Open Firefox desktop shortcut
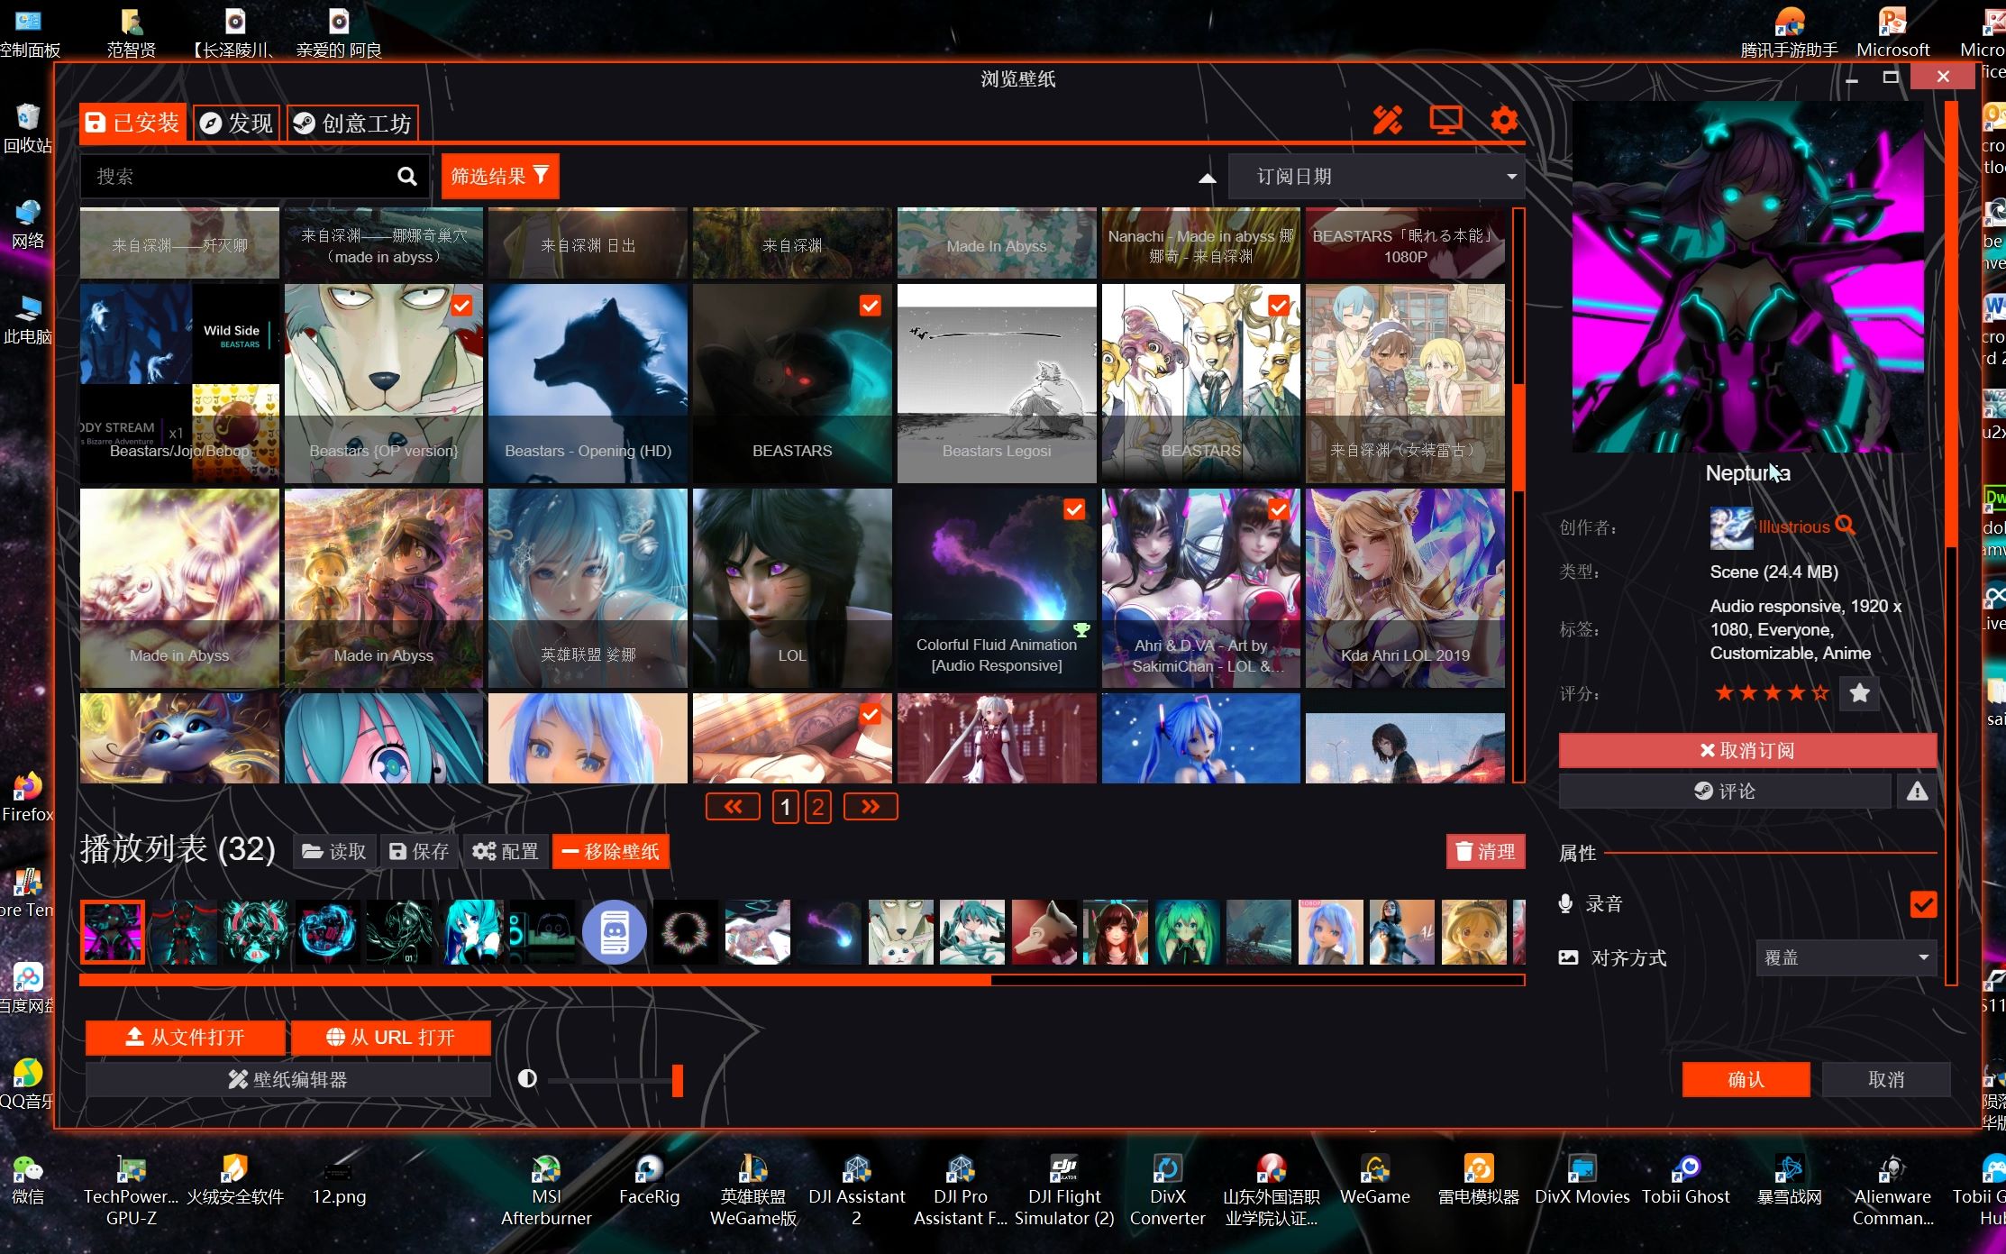 click(28, 797)
